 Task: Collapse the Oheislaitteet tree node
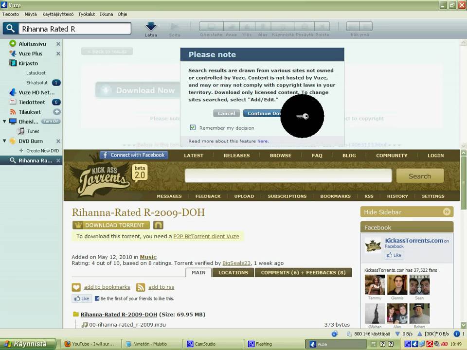[4, 122]
